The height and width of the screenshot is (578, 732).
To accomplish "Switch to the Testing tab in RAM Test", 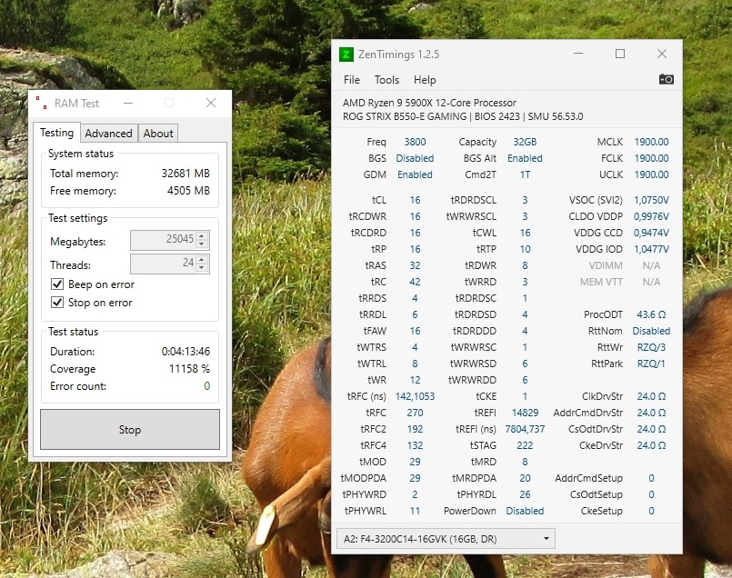I will [x=56, y=133].
